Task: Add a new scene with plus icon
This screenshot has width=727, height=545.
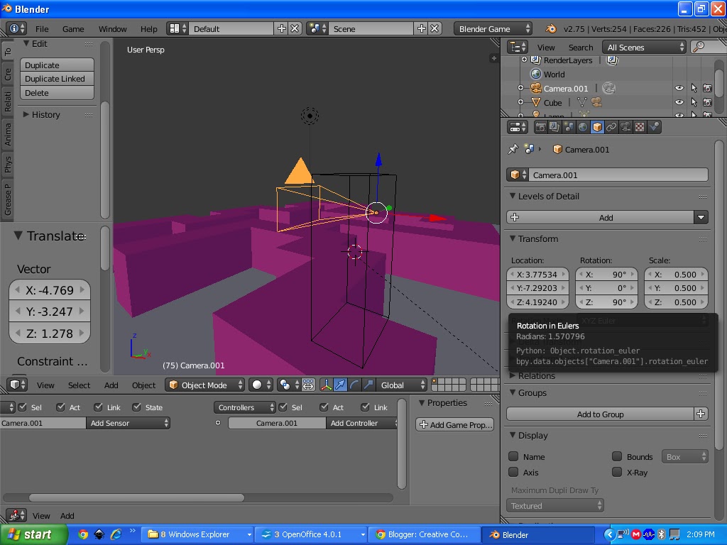Action: click(x=422, y=28)
